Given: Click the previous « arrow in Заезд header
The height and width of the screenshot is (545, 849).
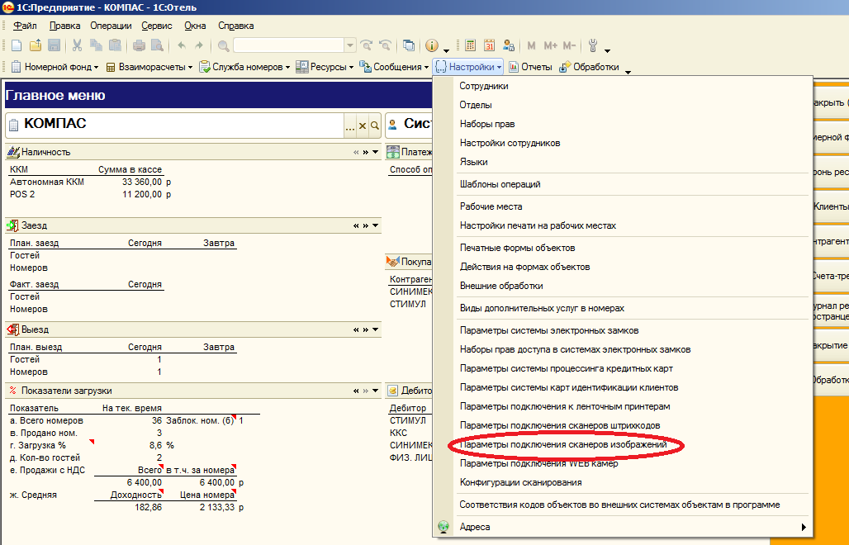Looking at the screenshot, I should click(x=356, y=225).
